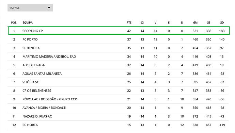Open Póvoa AC / Bodegão / Grupo CCR
The height and width of the screenshot is (133, 235).
[x=50, y=99]
